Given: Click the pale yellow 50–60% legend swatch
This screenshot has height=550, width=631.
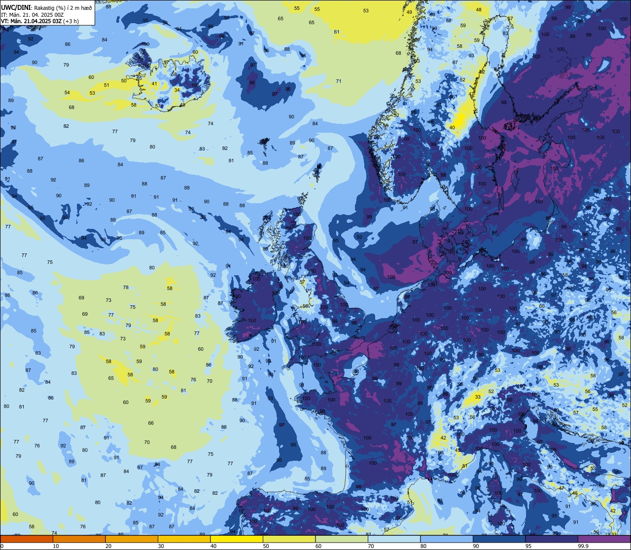Looking at the screenshot, I should pyautogui.click(x=289, y=539).
